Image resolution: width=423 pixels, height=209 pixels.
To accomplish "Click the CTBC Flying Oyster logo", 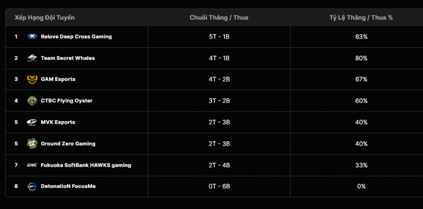I will coord(32,100).
